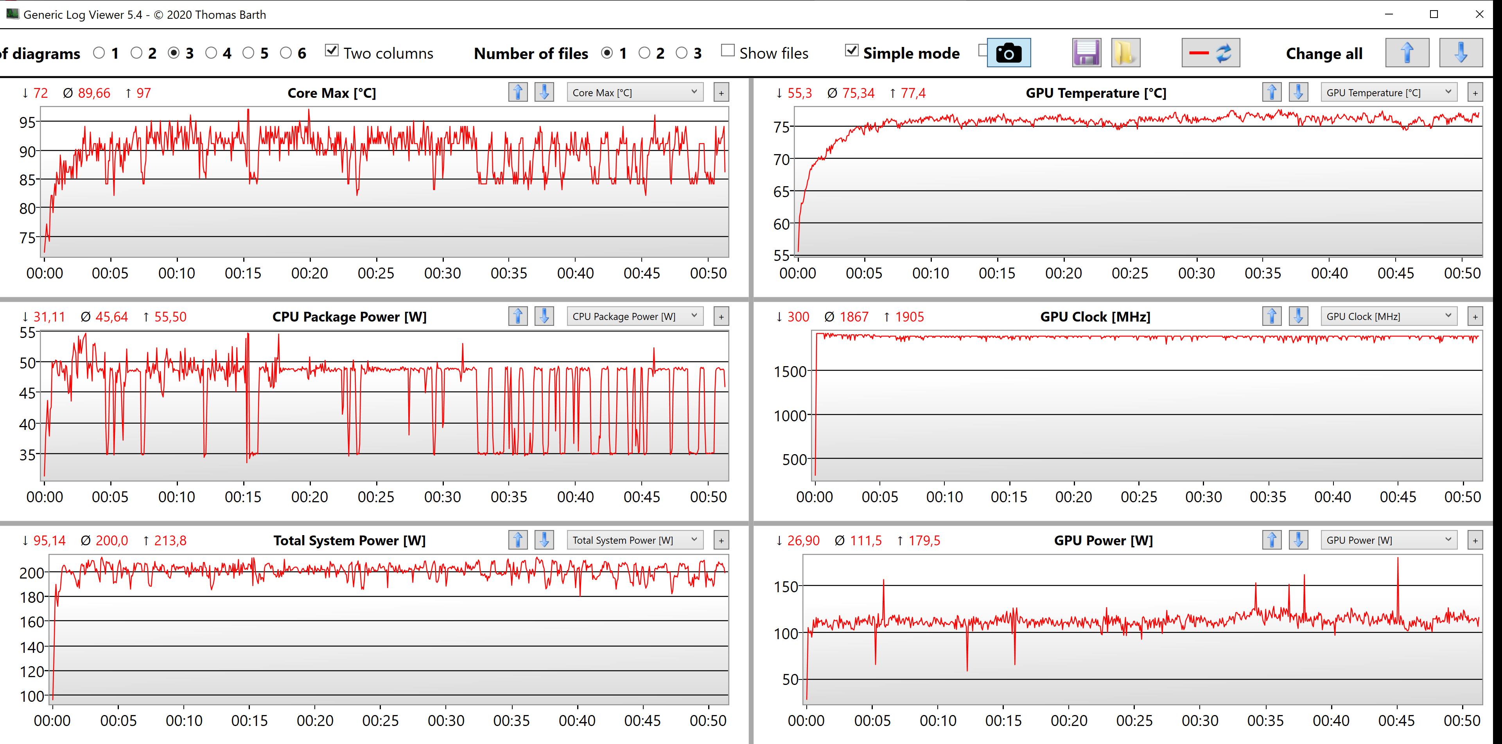Click Change all down arrow button

1461,53
